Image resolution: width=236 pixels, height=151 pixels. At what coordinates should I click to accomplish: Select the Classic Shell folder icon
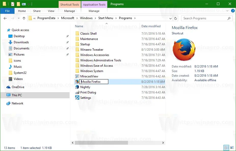click(x=77, y=34)
